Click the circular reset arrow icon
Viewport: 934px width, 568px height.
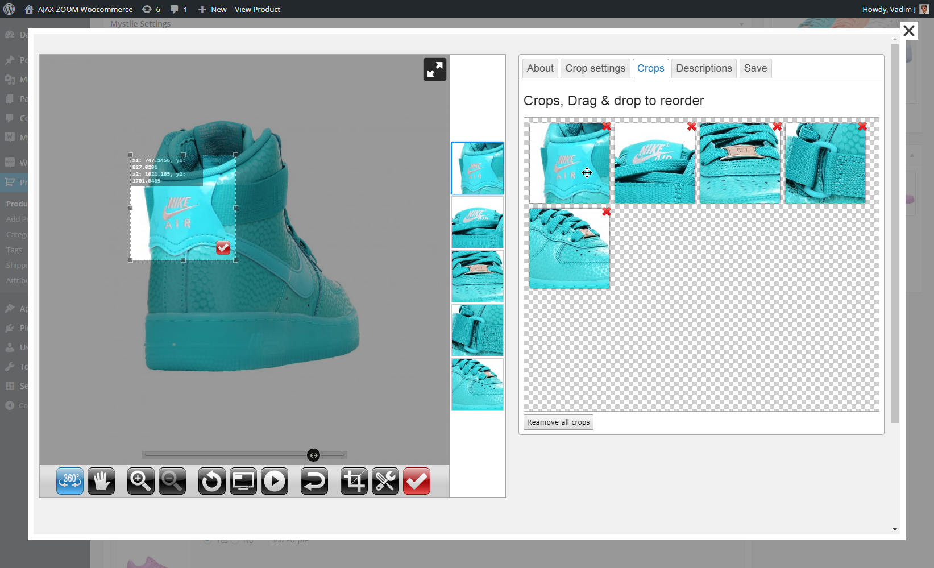coord(212,481)
